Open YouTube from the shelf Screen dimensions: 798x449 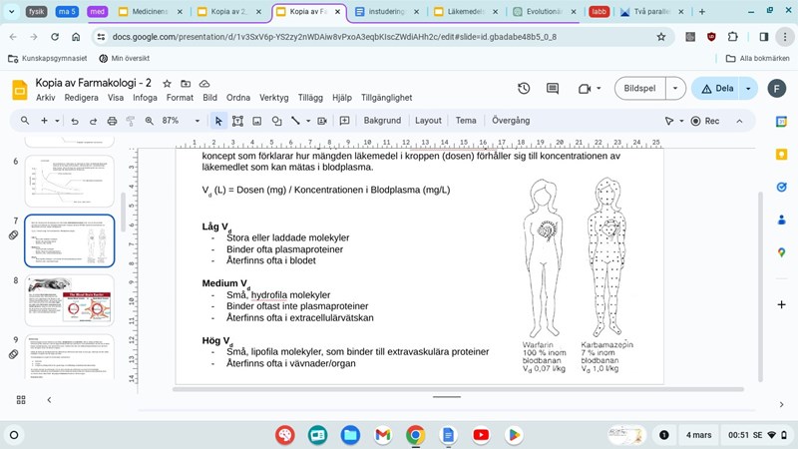(x=481, y=435)
